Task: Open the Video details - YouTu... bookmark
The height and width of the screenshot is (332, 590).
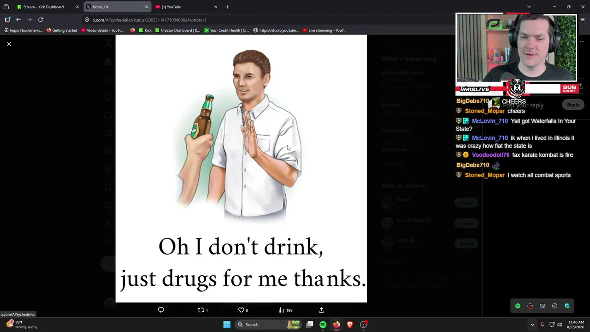Action: [102, 30]
